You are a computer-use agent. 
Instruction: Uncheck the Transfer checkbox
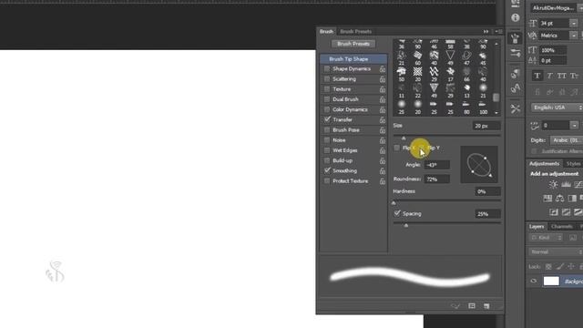coord(327,119)
